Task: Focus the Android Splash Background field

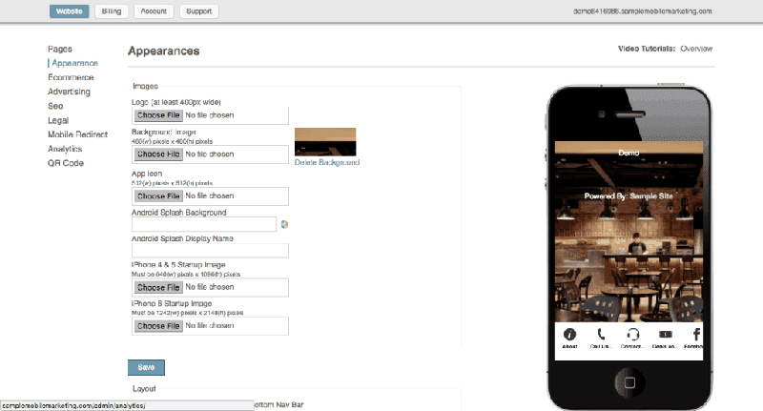Action: coord(204,224)
